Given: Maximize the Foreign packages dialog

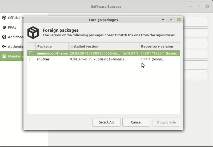Looking at the screenshot, I should (x=171, y=20).
